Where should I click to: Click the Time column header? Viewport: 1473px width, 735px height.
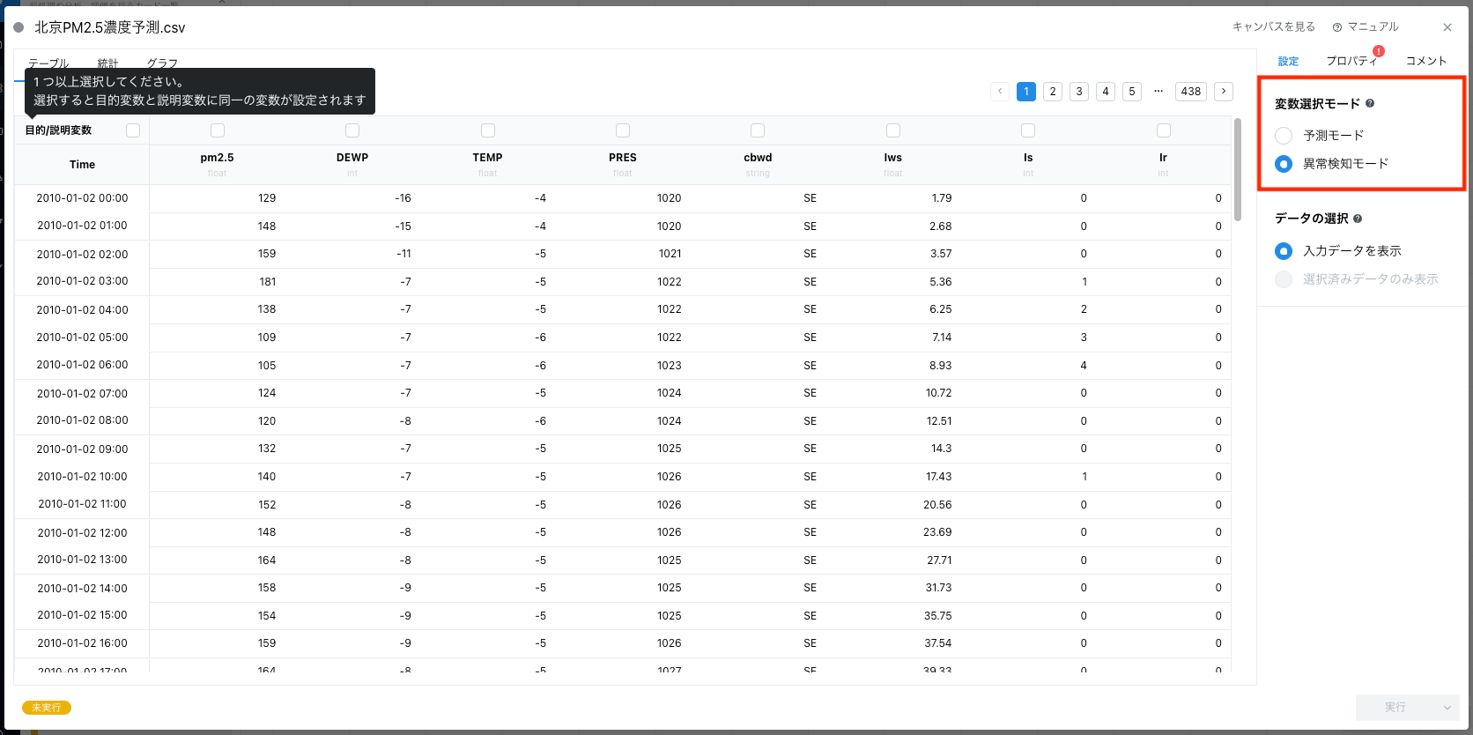[x=82, y=165]
